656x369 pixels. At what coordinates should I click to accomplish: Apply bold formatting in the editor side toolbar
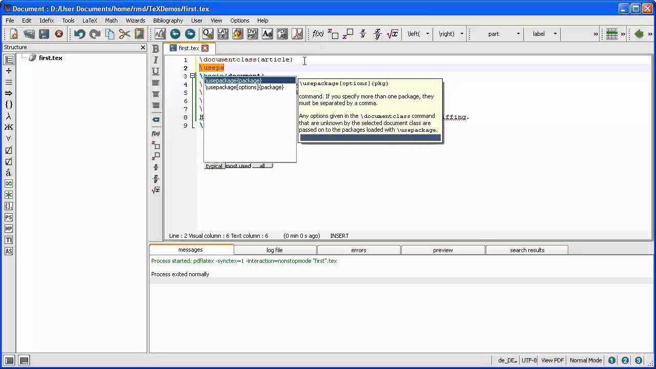pos(156,49)
